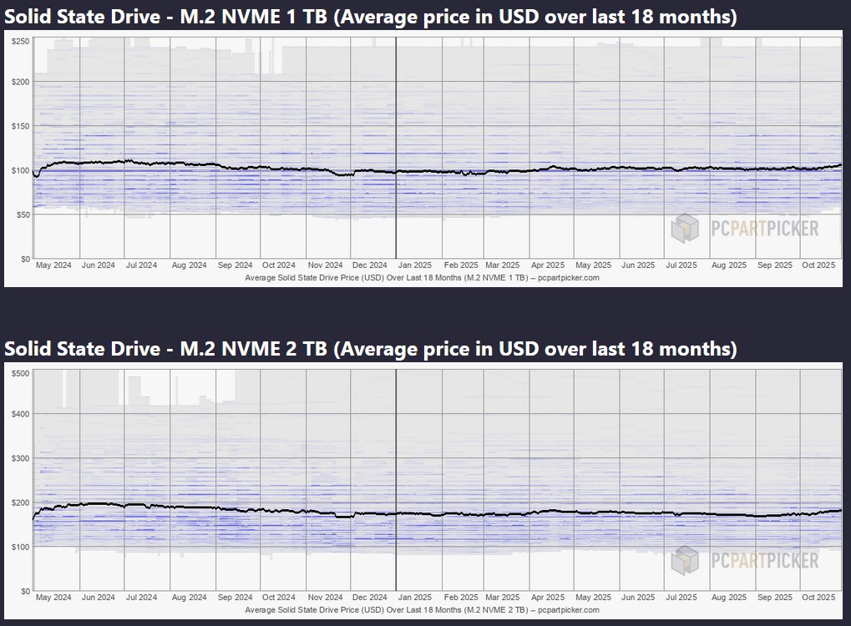
Task: Pick Nov 2024 on the 2 TB chart axis
Action: pos(326,598)
